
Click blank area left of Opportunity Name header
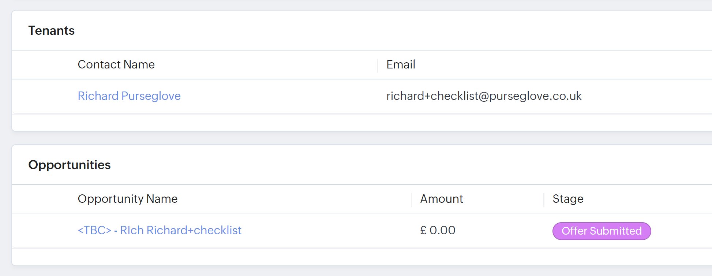point(44,199)
